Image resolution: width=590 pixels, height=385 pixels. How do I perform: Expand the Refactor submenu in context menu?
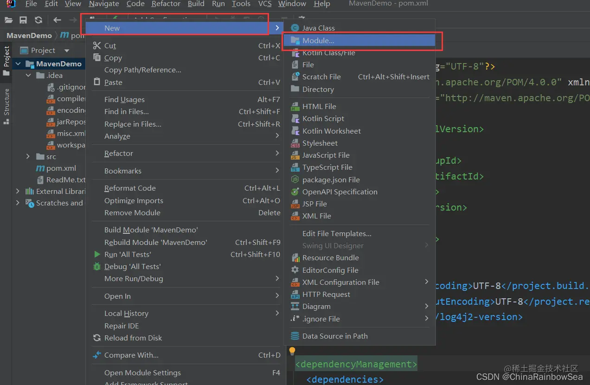click(277, 153)
